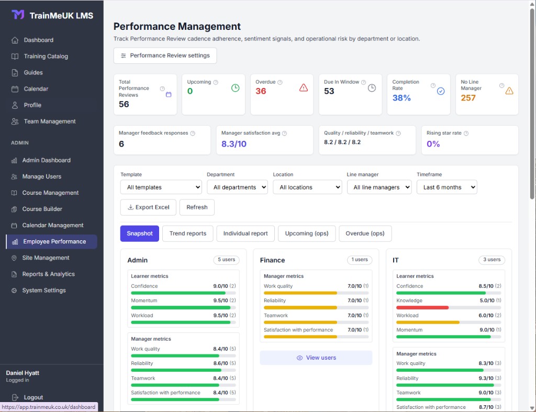The width and height of the screenshot is (536, 412).
Task: Click the help icon beside Due In Window
Action: (363, 82)
